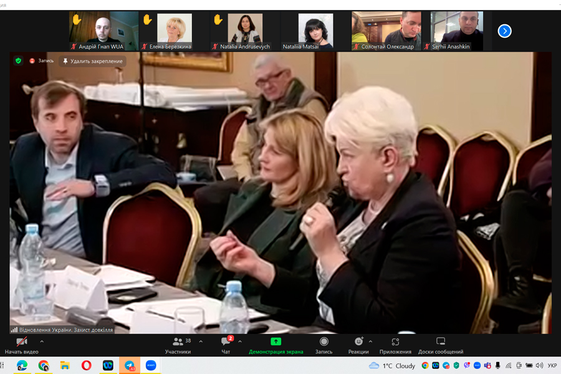
Task: Open the Реакции reactions menu
Action: click(358, 346)
